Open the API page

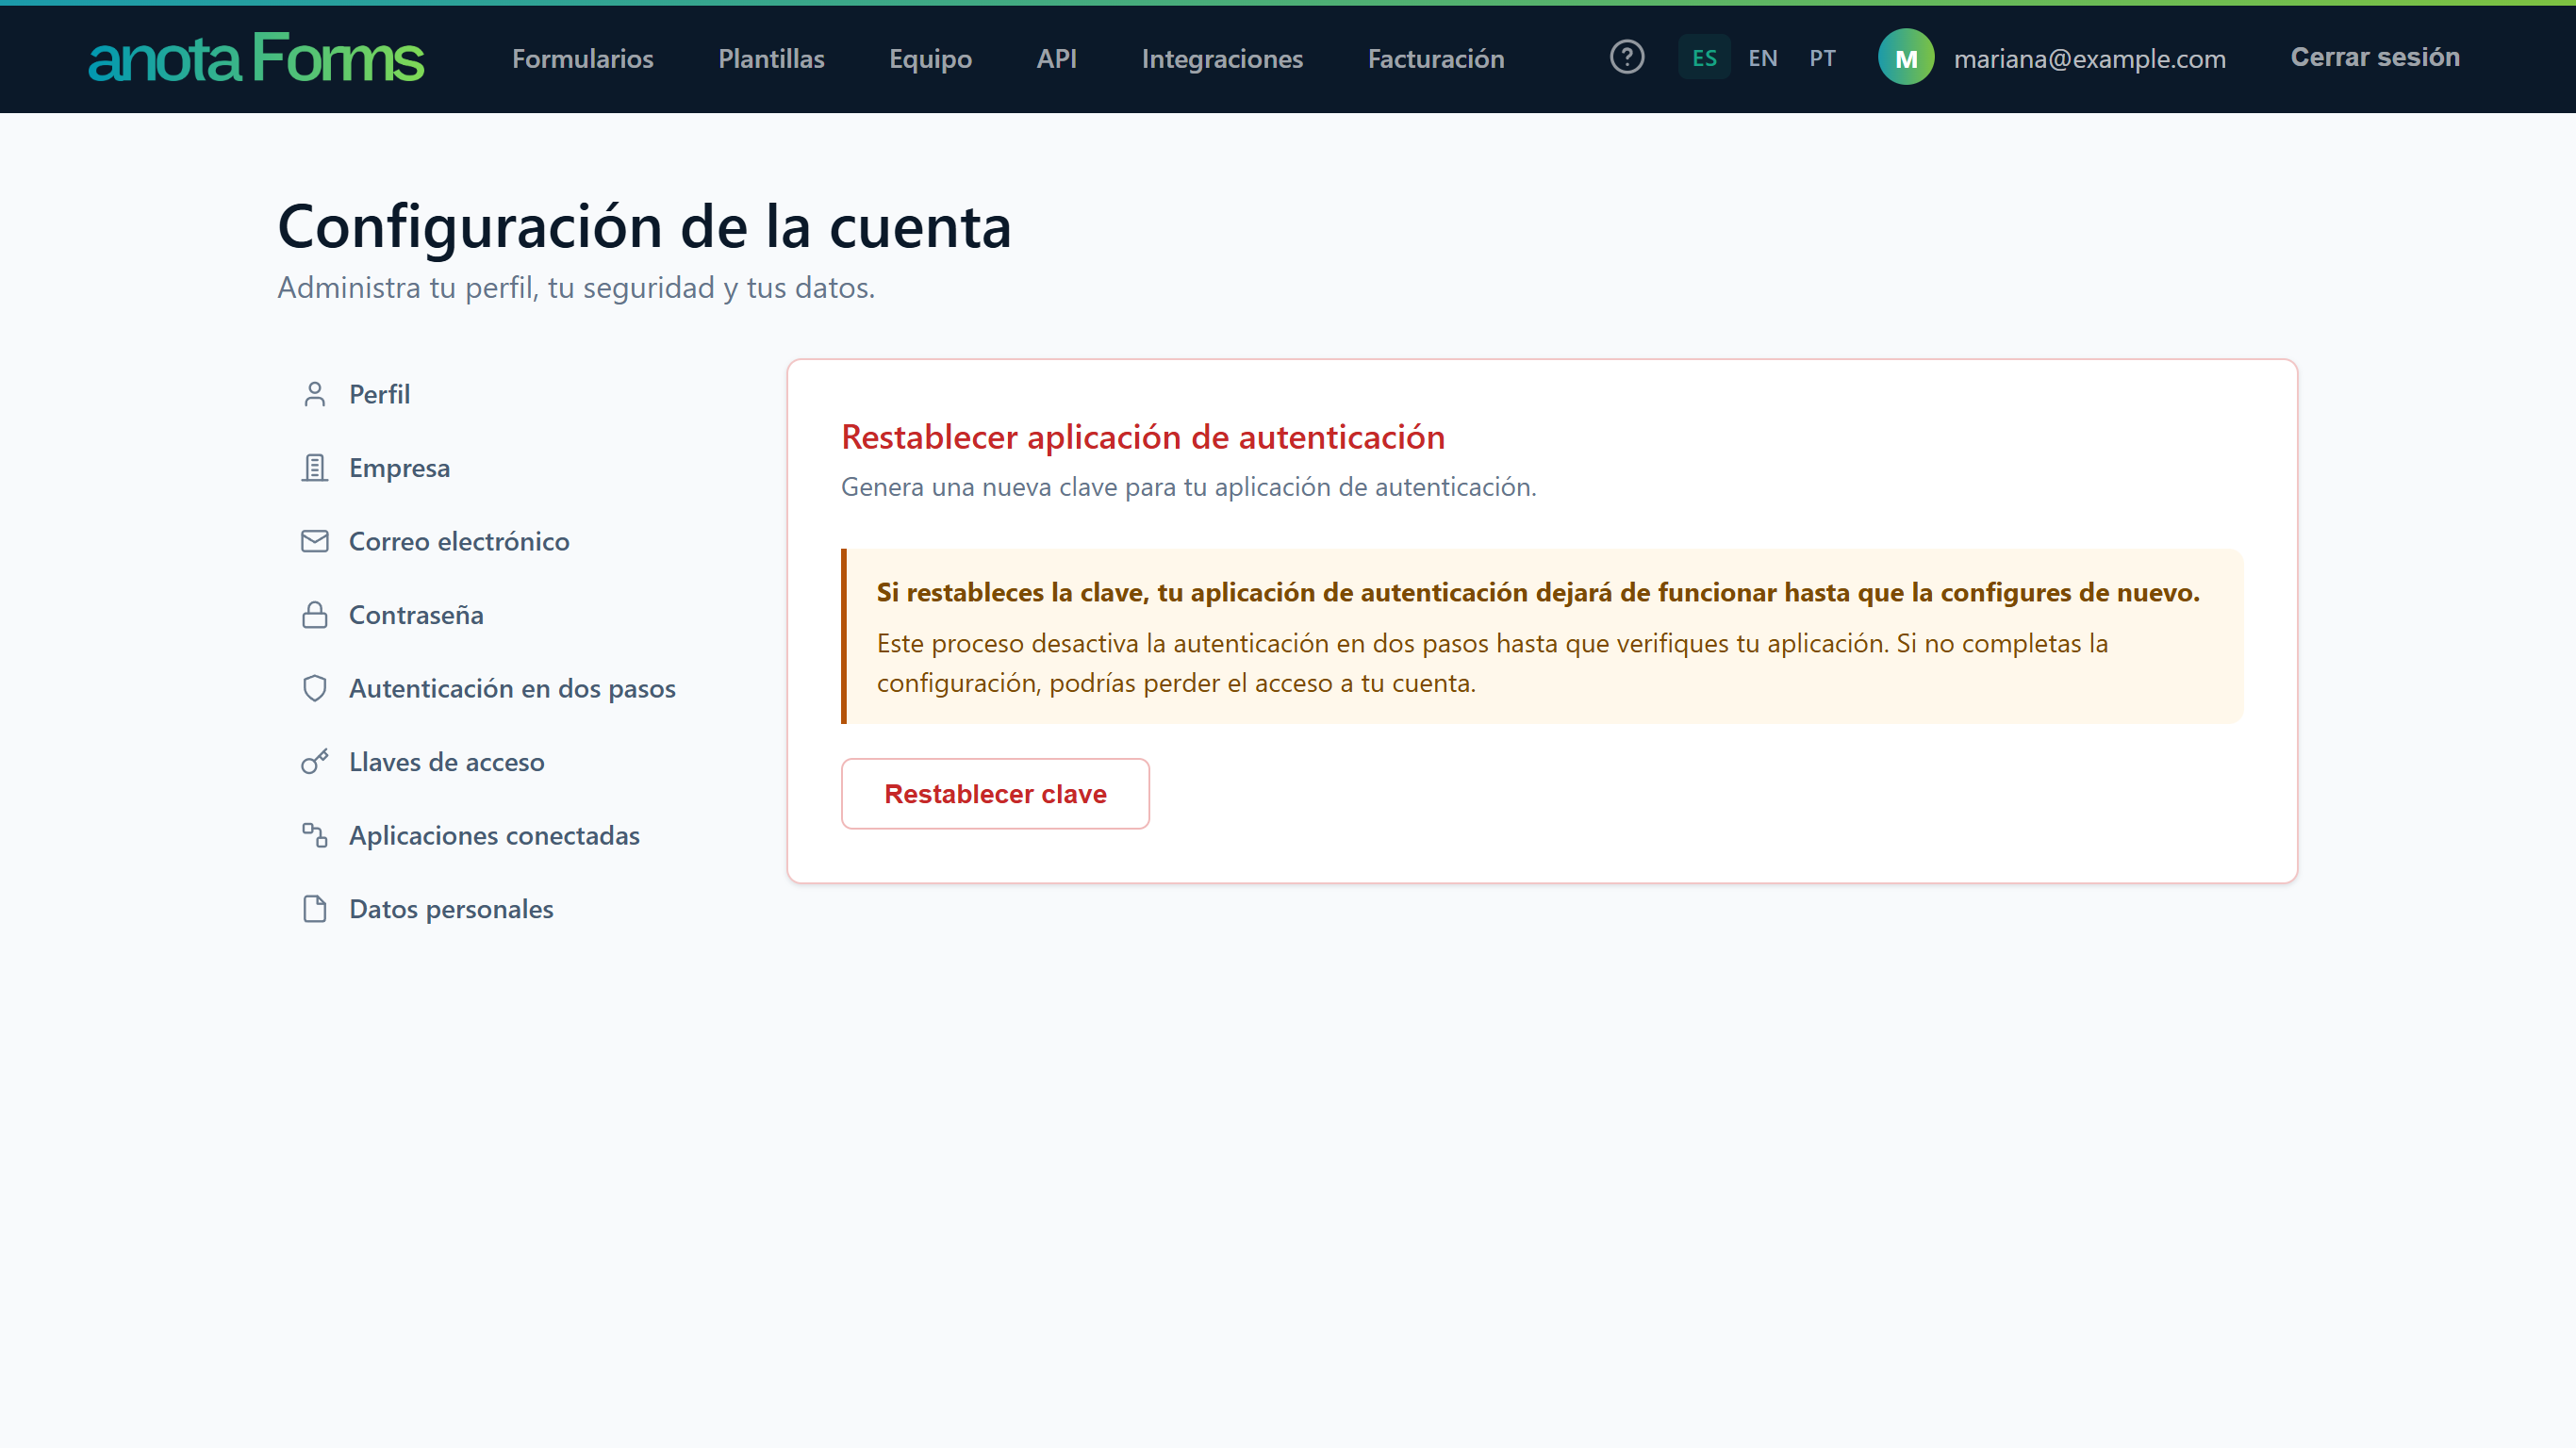(1056, 58)
